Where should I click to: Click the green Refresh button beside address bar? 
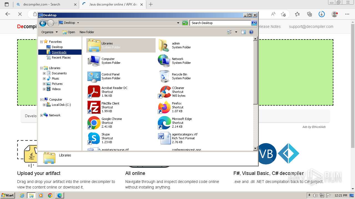point(185,23)
